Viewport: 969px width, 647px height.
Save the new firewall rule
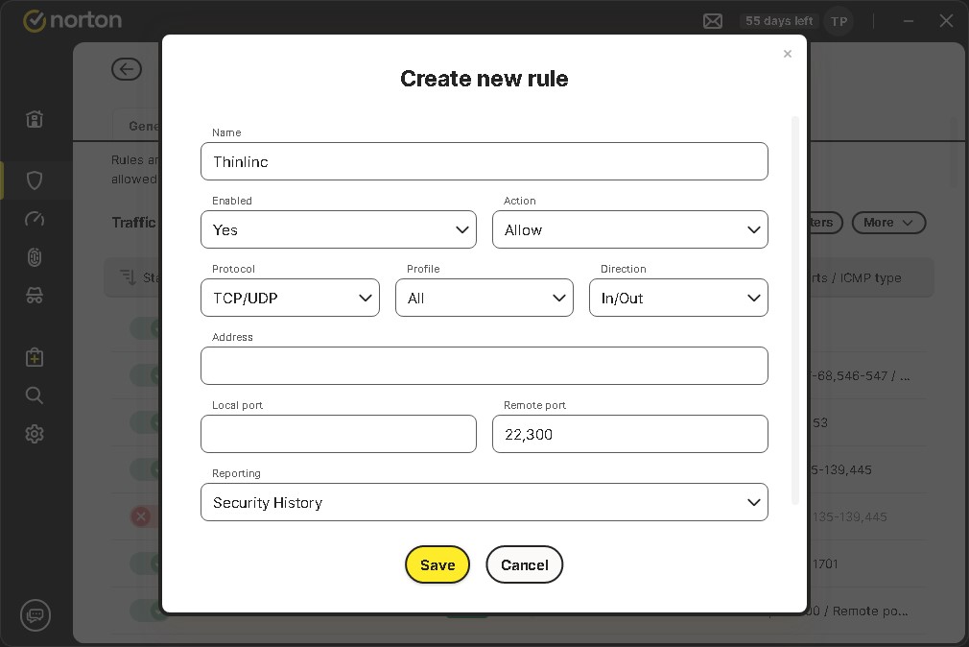[x=437, y=565]
